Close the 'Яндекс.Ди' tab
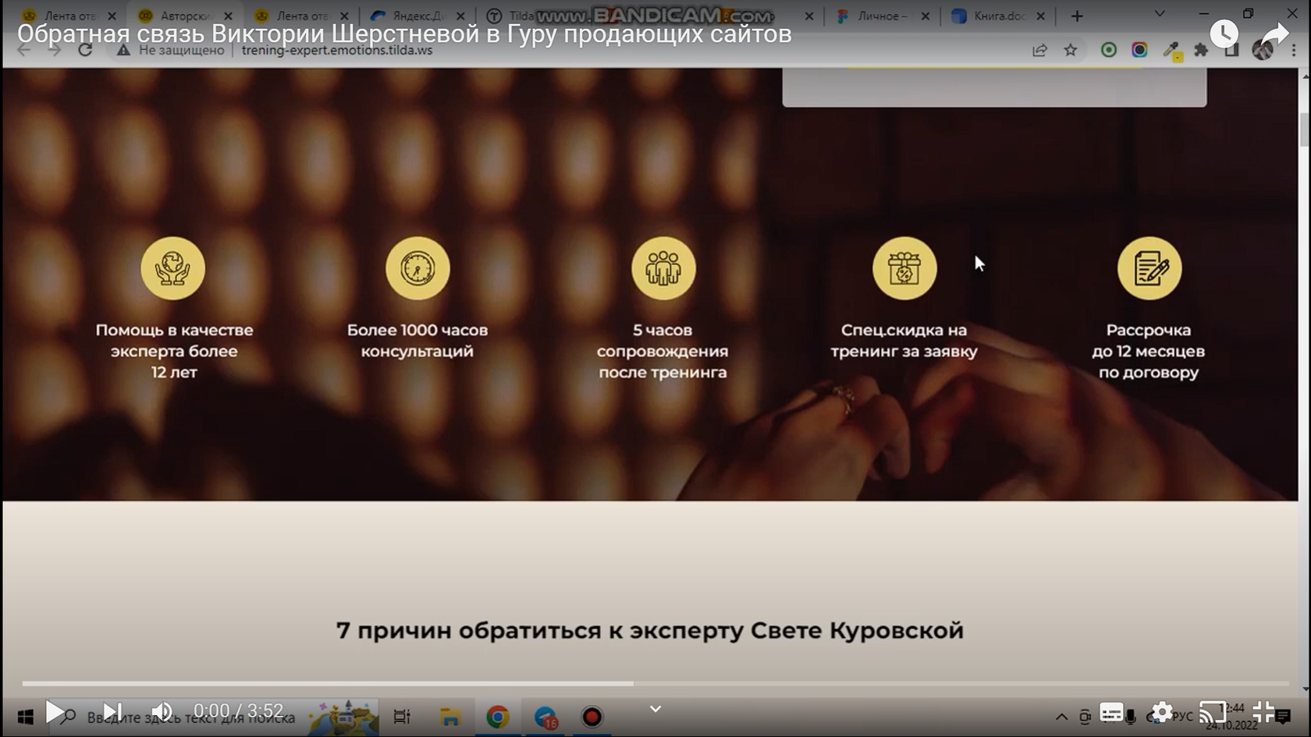 (x=460, y=16)
